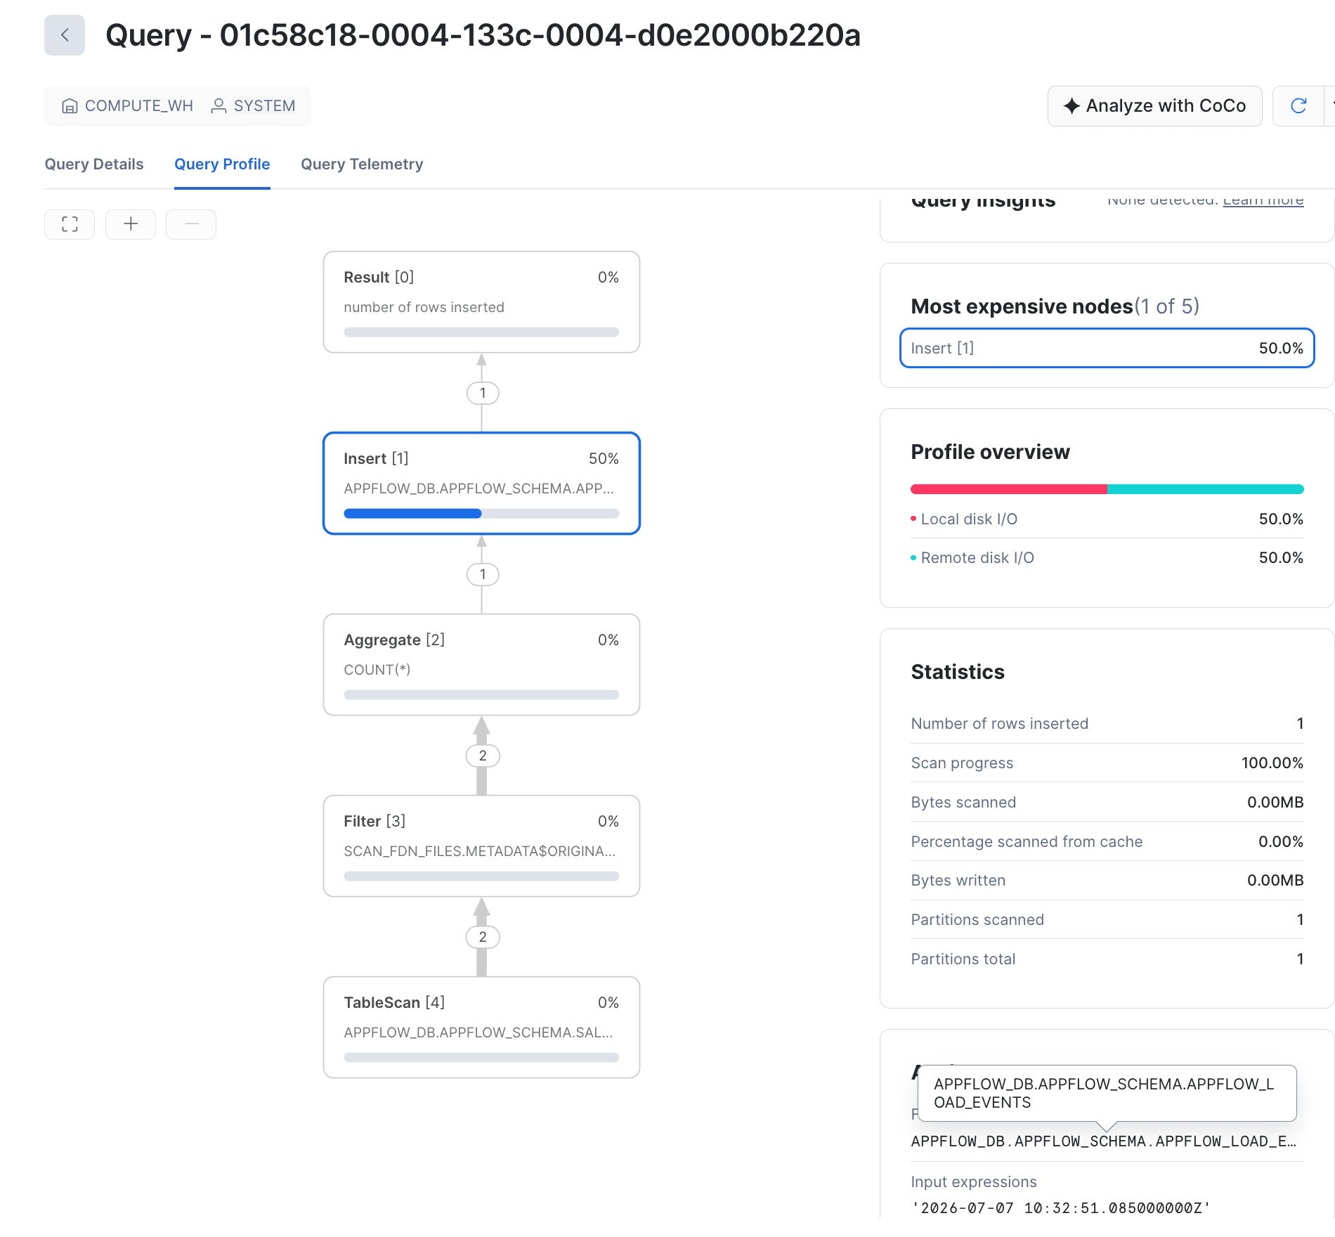The image size is (1335, 1237).
Task: Select the Query Profile tab
Action: pyautogui.click(x=222, y=164)
